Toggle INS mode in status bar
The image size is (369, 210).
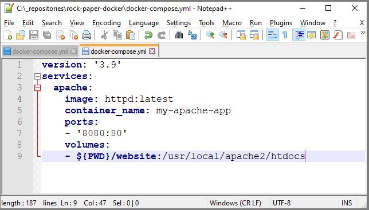347,203
